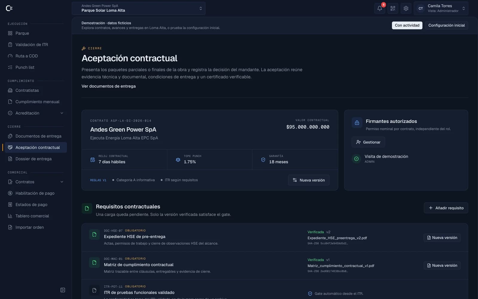Click the Contratistas building icon
The height and width of the screenshot is (299, 478).
[10, 90]
